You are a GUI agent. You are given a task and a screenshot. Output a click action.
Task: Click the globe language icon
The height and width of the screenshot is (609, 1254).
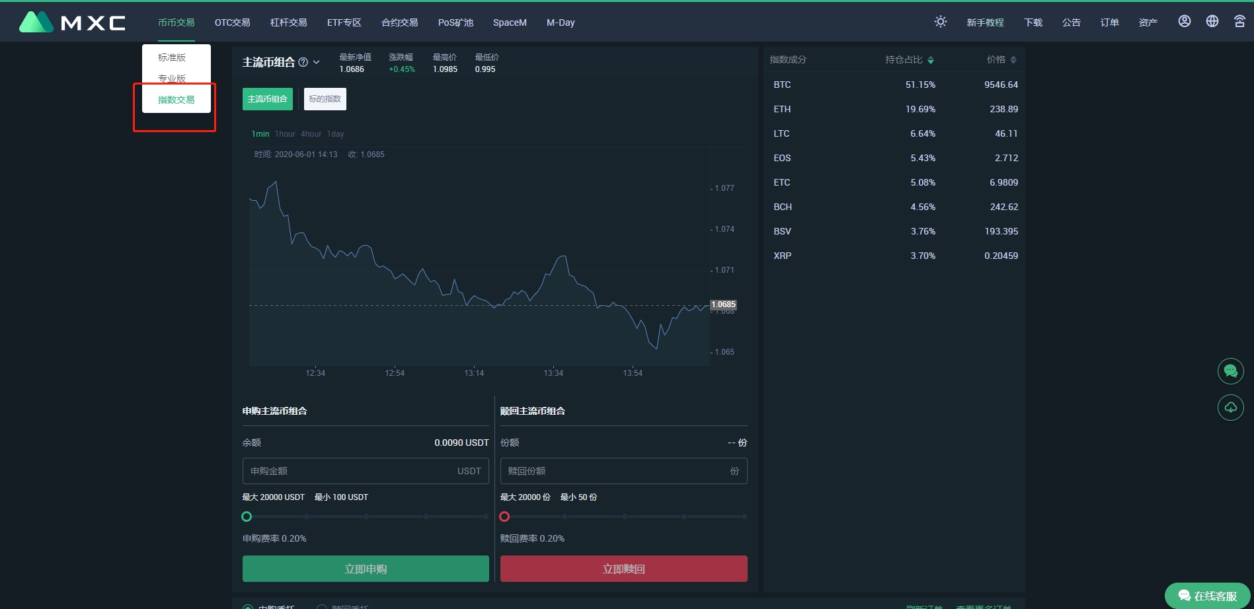tap(1212, 21)
